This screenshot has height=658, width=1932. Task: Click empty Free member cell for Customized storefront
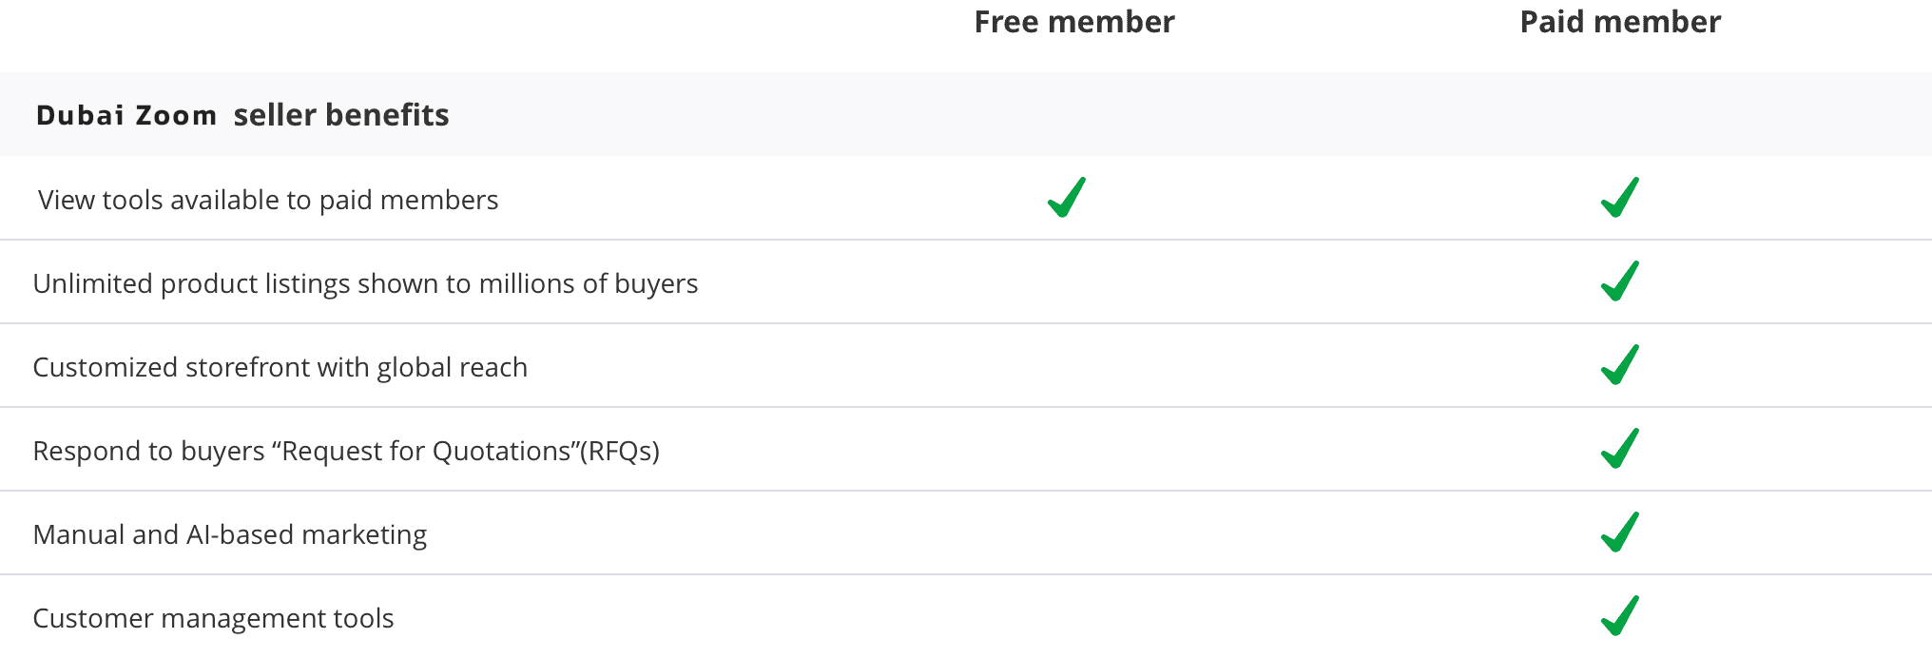(1067, 366)
